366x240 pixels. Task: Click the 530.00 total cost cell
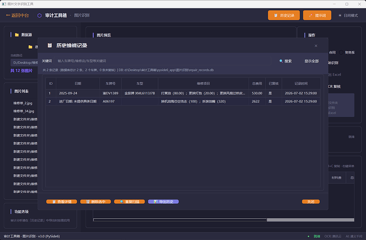pyautogui.click(x=257, y=93)
